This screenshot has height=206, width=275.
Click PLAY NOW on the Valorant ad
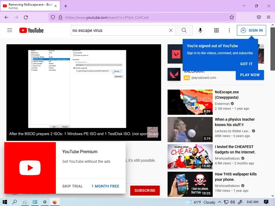coord(250,75)
